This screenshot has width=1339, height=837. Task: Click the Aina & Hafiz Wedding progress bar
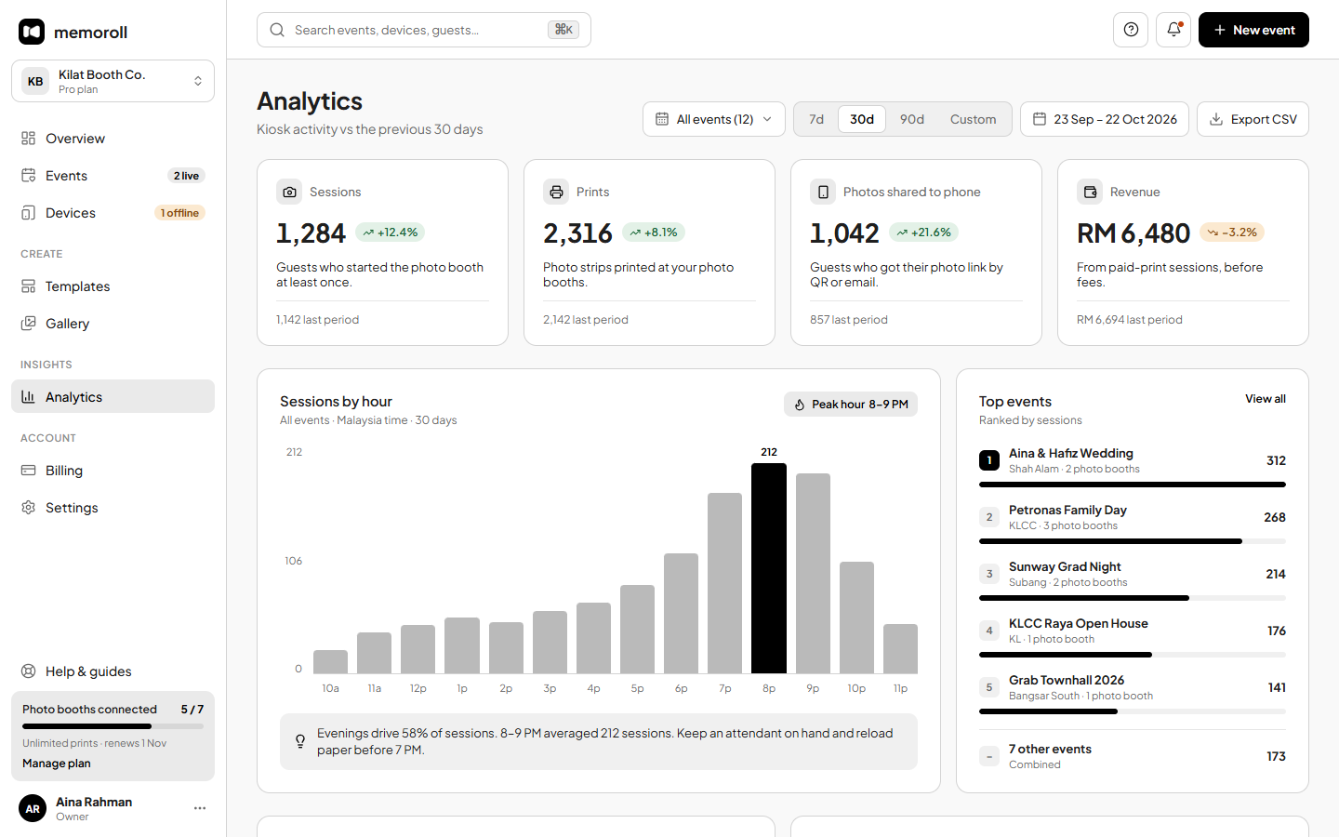coord(1133,485)
